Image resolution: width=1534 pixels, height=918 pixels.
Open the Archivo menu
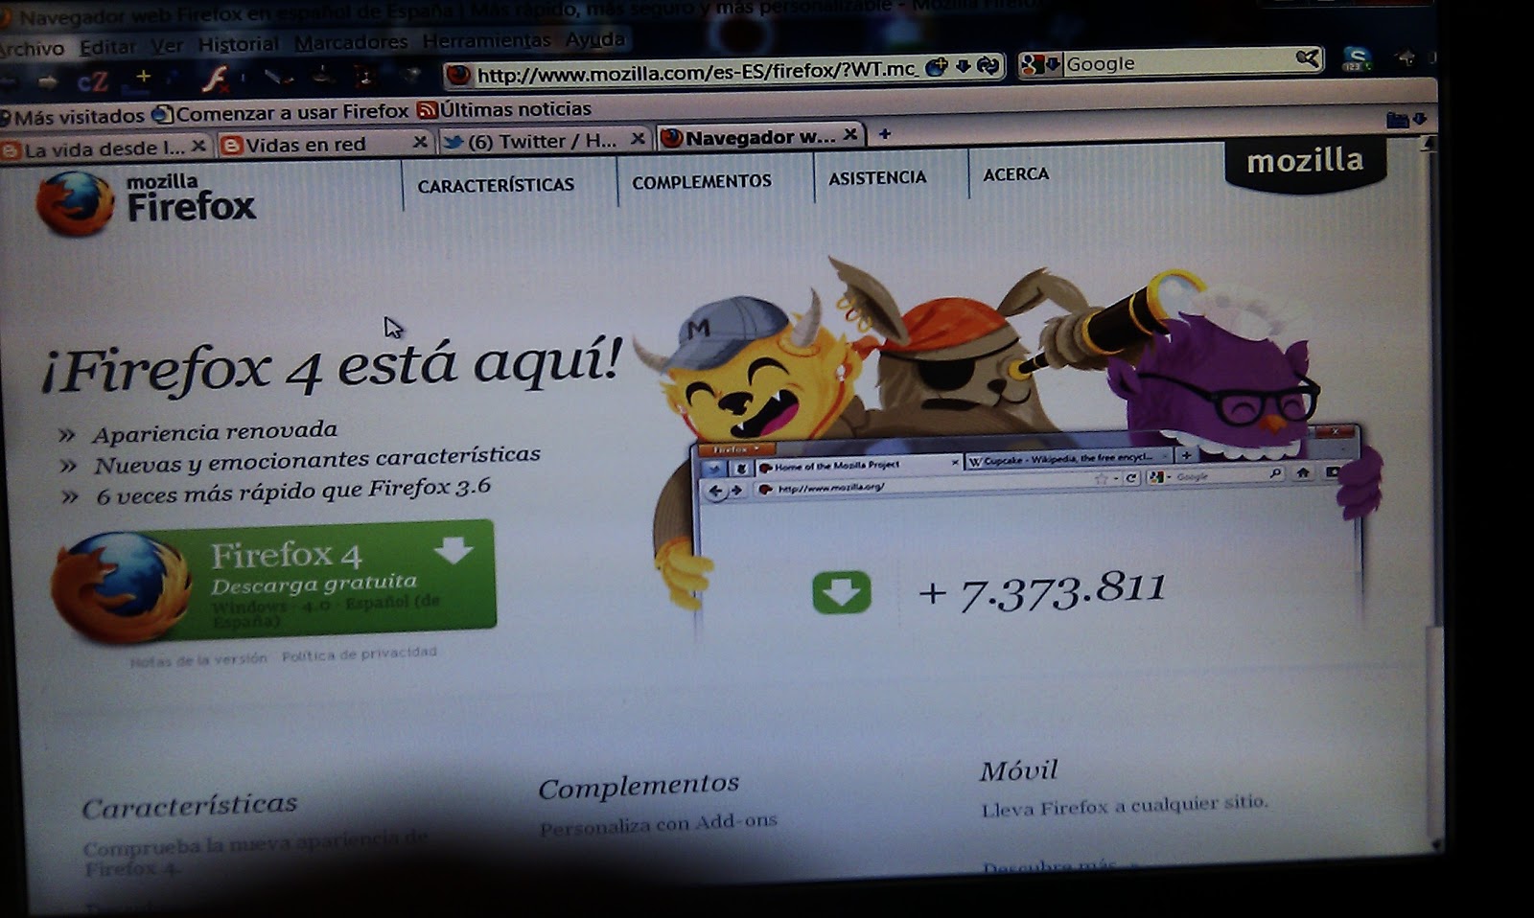[32, 48]
